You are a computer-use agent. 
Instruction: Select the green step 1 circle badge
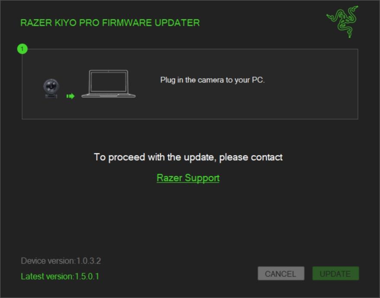tap(23, 49)
